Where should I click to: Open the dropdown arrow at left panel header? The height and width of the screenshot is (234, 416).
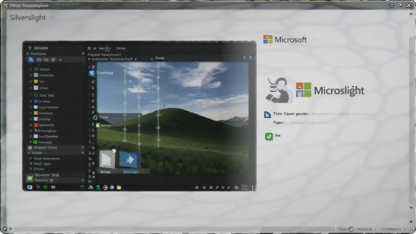(x=83, y=54)
